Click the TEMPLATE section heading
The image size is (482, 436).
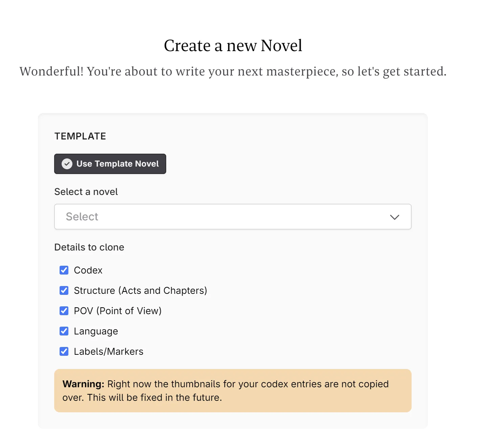pyautogui.click(x=80, y=136)
